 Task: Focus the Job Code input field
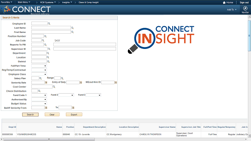[x=36, y=40]
